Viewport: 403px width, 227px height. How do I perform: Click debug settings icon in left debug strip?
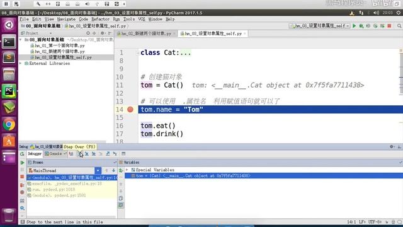[x=23, y=208]
